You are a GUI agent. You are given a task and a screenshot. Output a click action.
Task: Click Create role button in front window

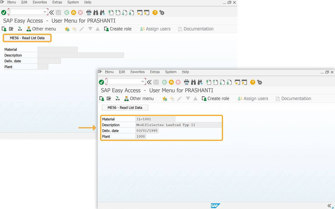[x=215, y=99]
